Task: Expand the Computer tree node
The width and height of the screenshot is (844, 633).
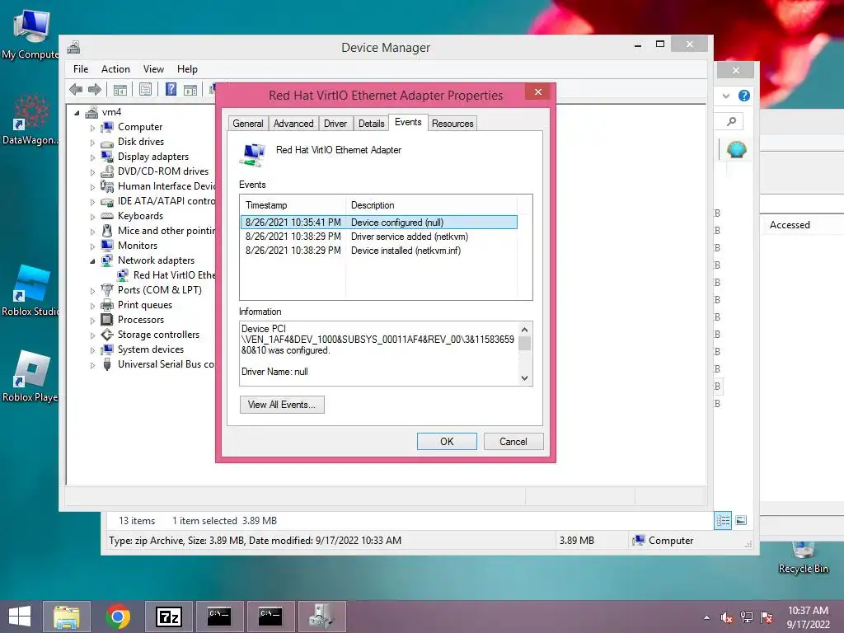Action: point(92,128)
